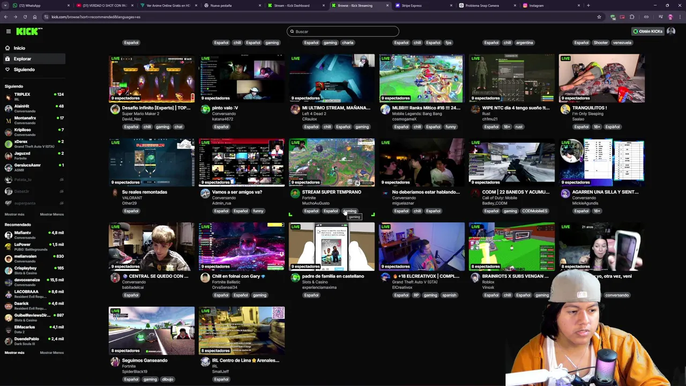686x386 pixels.
Task: Click xDerex avatar in sidebar
Action: pos(8,144)
